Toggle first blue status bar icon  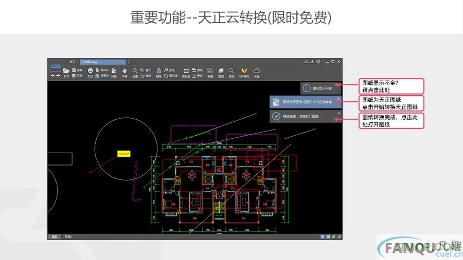323,237
